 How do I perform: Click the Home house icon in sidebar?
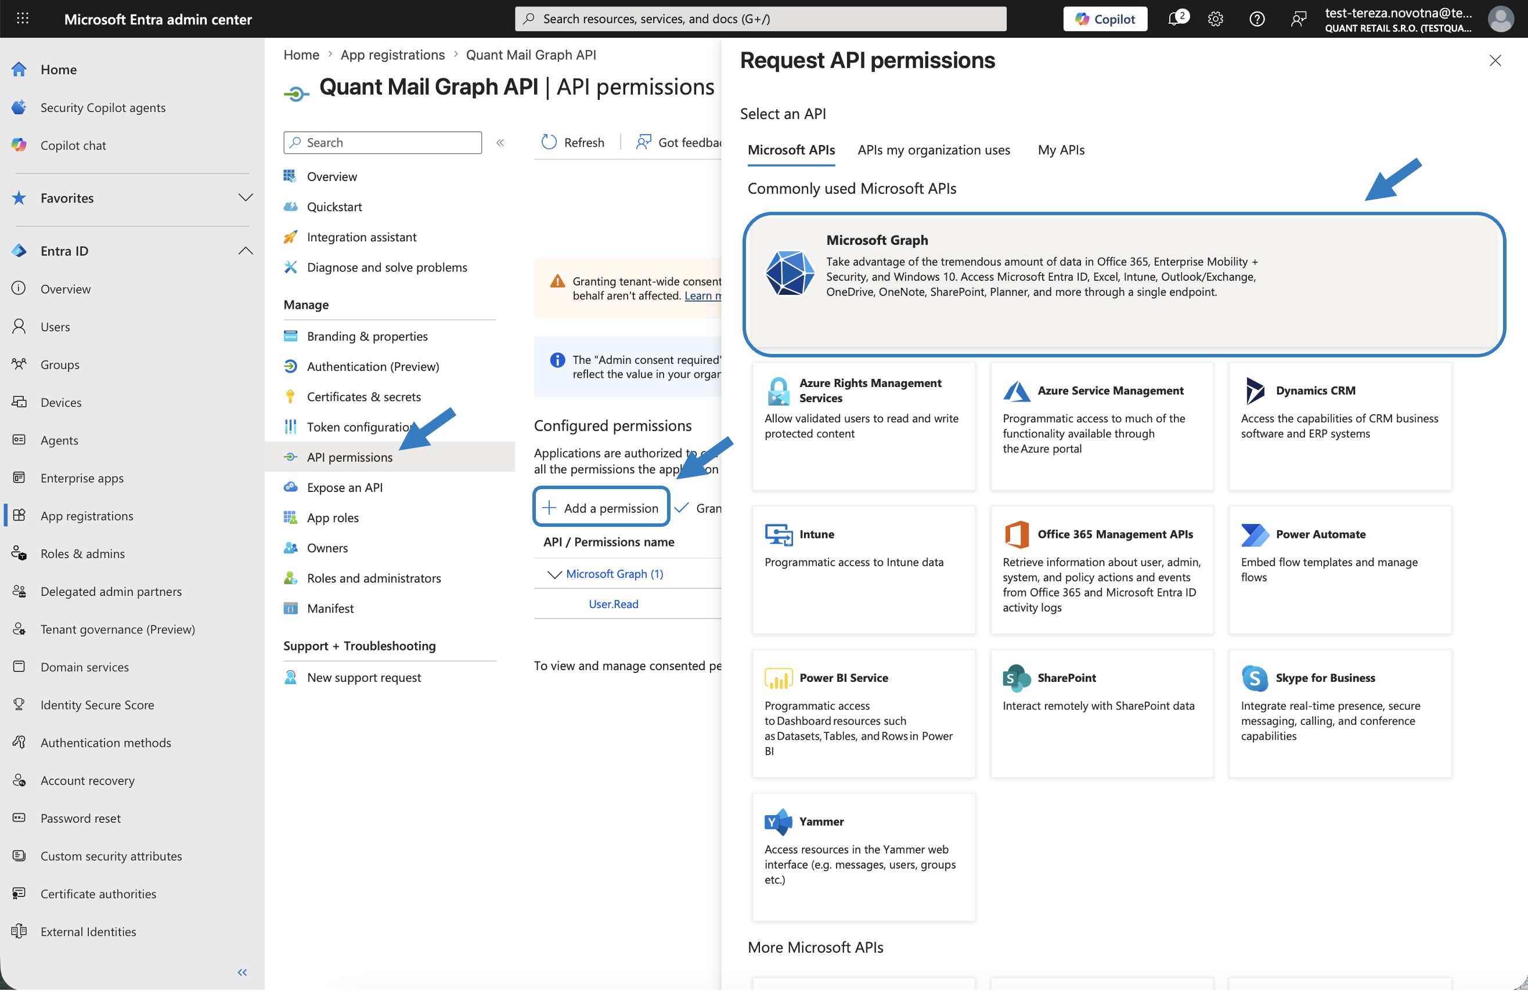(x=19, y=69)
